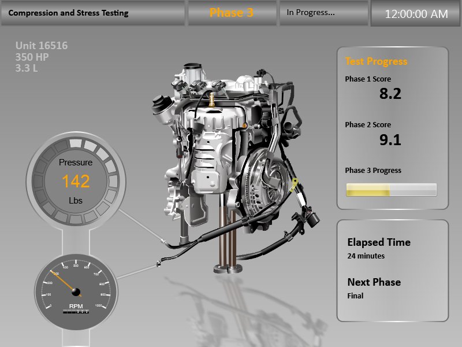Screen dimensions: 462x347
Task: Click the brass valve on engine top
Action: [x=211, y=99]
